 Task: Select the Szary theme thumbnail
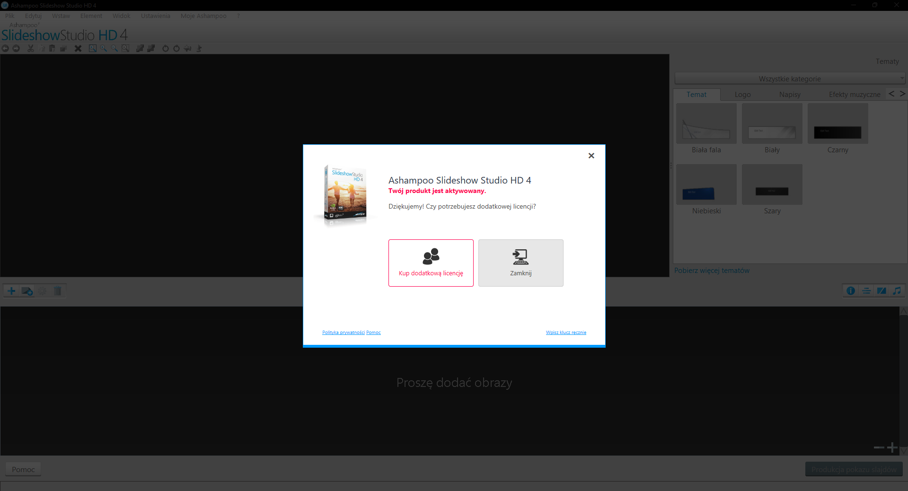pos(772,184)
